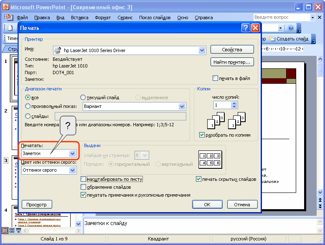This screenshot has height=245, width=325.
Task: Click the handouts layout preview image
Action: 210,160
